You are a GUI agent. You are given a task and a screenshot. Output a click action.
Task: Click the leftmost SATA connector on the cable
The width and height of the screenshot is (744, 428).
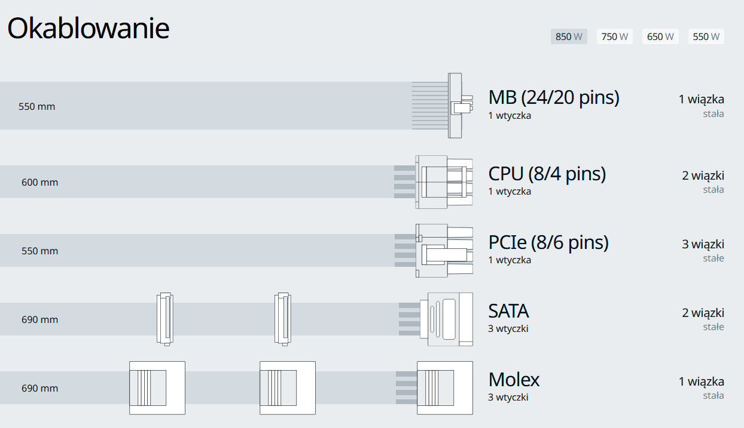point(165,319)
